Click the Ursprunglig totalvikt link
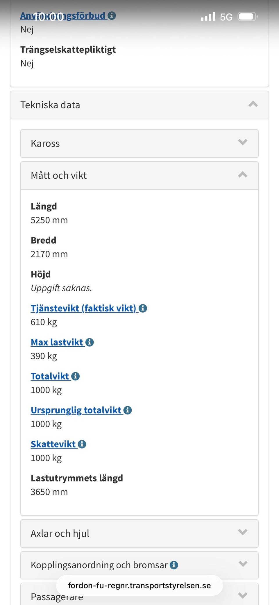279x605 pixels. point(76,410)
